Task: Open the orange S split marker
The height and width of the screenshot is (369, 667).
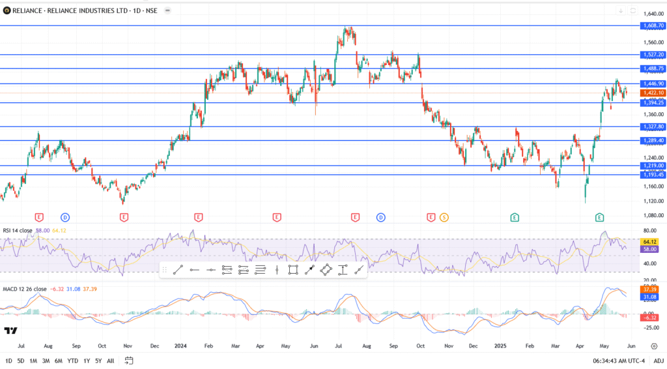Action: [x=444, y=218]
